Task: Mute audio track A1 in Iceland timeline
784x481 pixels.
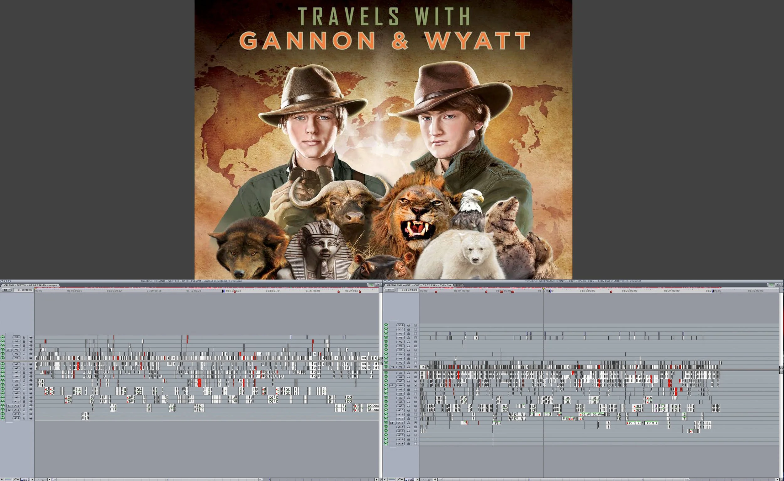Action: point(3,364)
